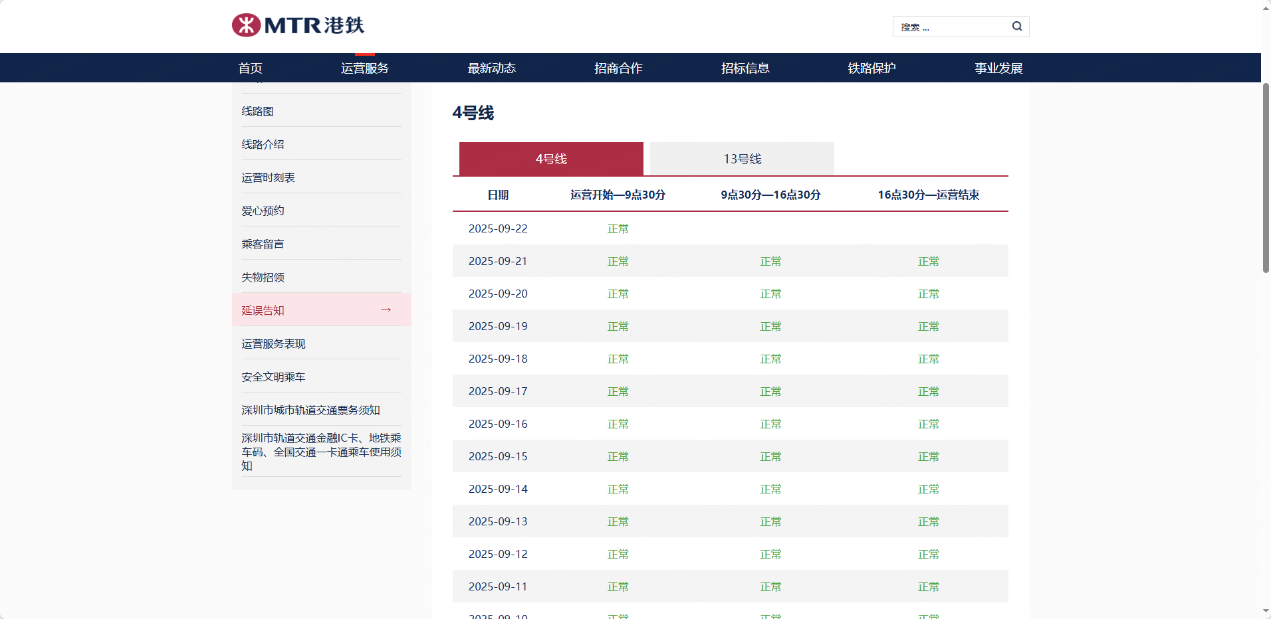
Task: Open the 事业发展 page
Action: pyautogui.click(x=998, y=67)
